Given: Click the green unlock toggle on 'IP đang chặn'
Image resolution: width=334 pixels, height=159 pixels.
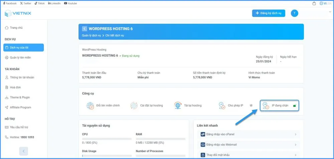Looking at the screenshot, I should pyautogui.click(x=294, y=106).
